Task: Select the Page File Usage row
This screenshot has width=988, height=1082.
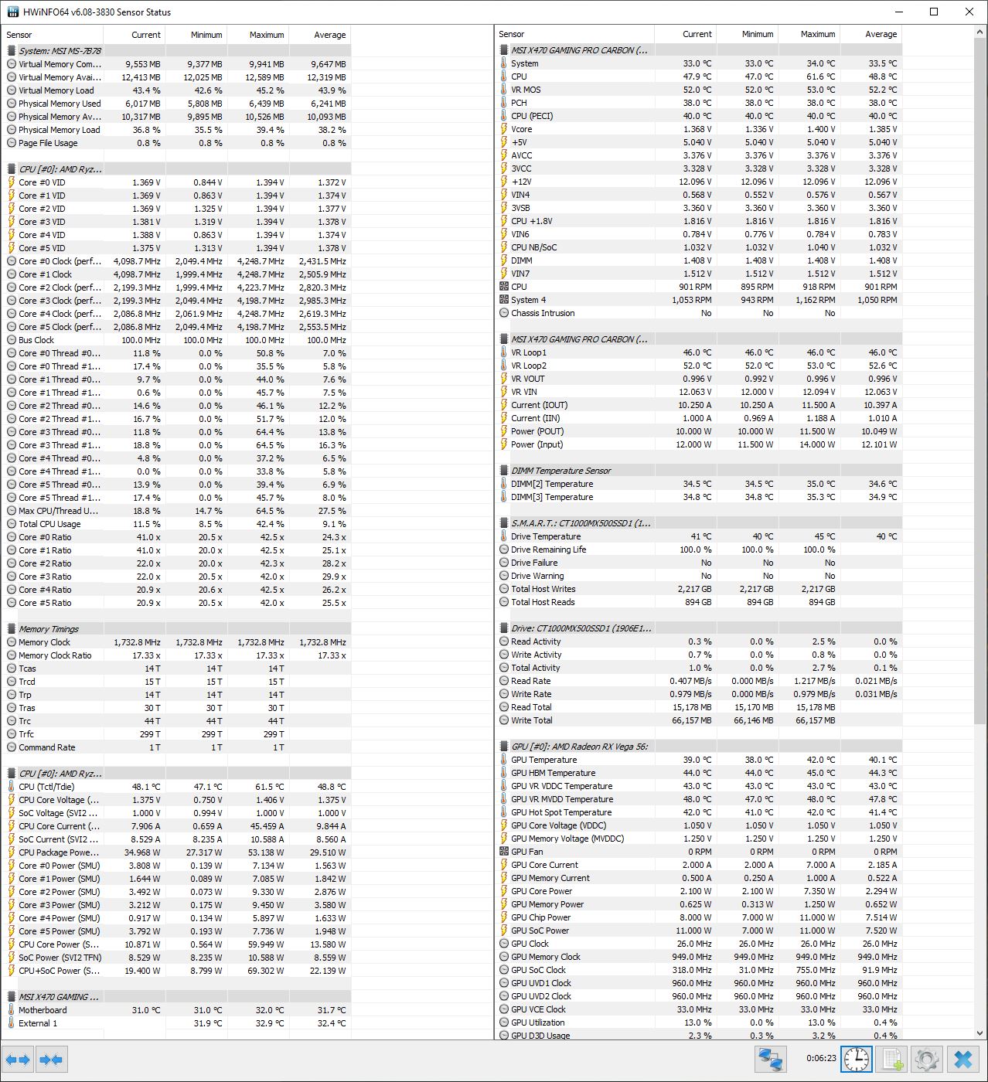Action: pos(177,143)
